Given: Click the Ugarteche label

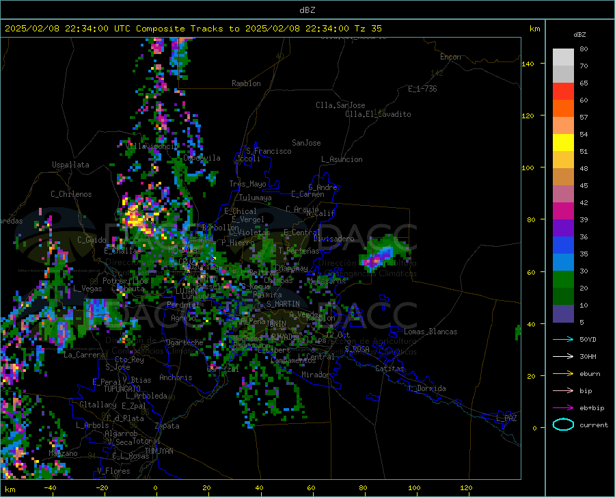Looking at the screenshot, I should point(184,342).
